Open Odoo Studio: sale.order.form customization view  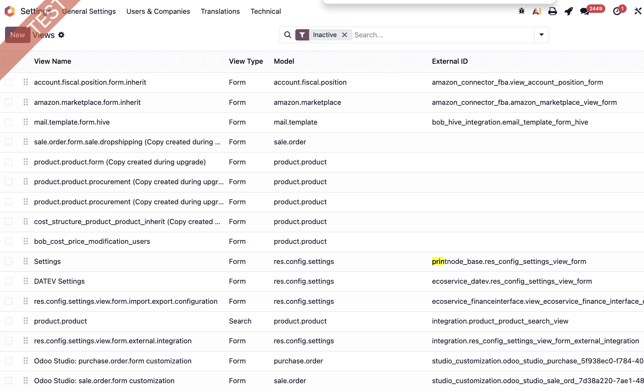pyautogui.click(x=104, y=381)
